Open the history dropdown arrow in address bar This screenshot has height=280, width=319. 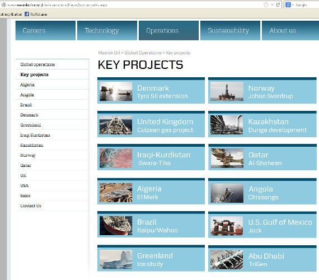[272, 5]
